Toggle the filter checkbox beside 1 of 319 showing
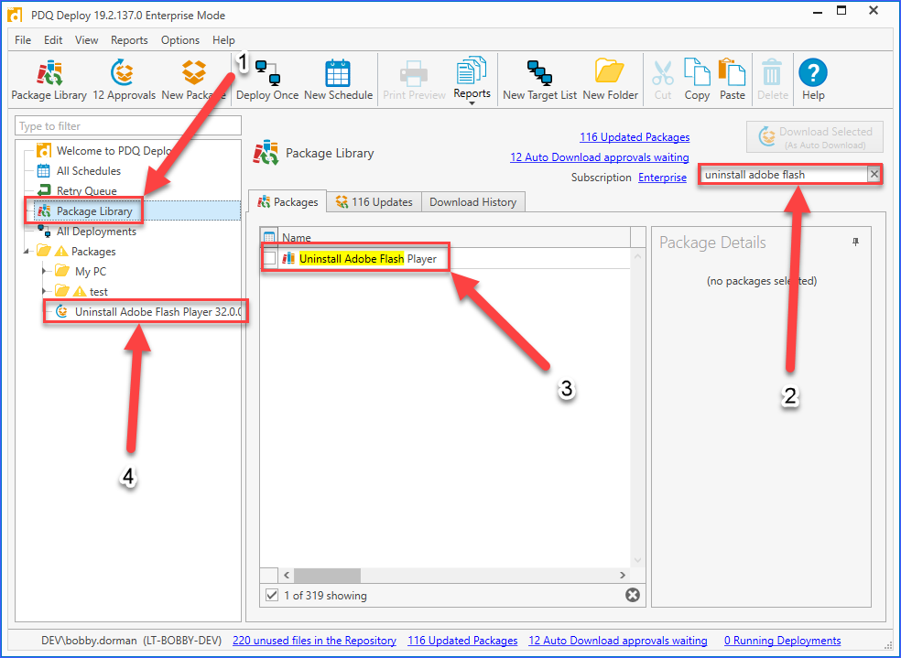The height and width of the screenshot is (658, 901). click(x=272, y=596)
